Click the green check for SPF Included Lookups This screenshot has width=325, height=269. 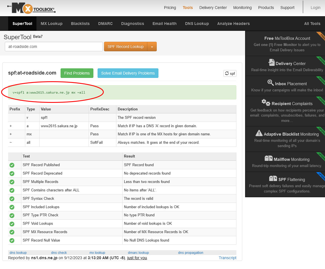tap(12, 207)
